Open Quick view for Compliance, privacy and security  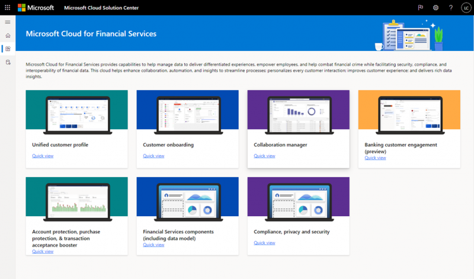pyautogui.click(x=264, y=243)
